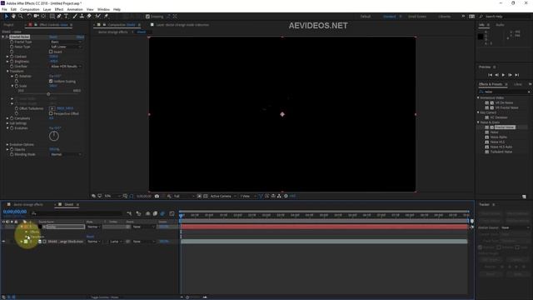Click the Scale slider handle

coord(48,94)
